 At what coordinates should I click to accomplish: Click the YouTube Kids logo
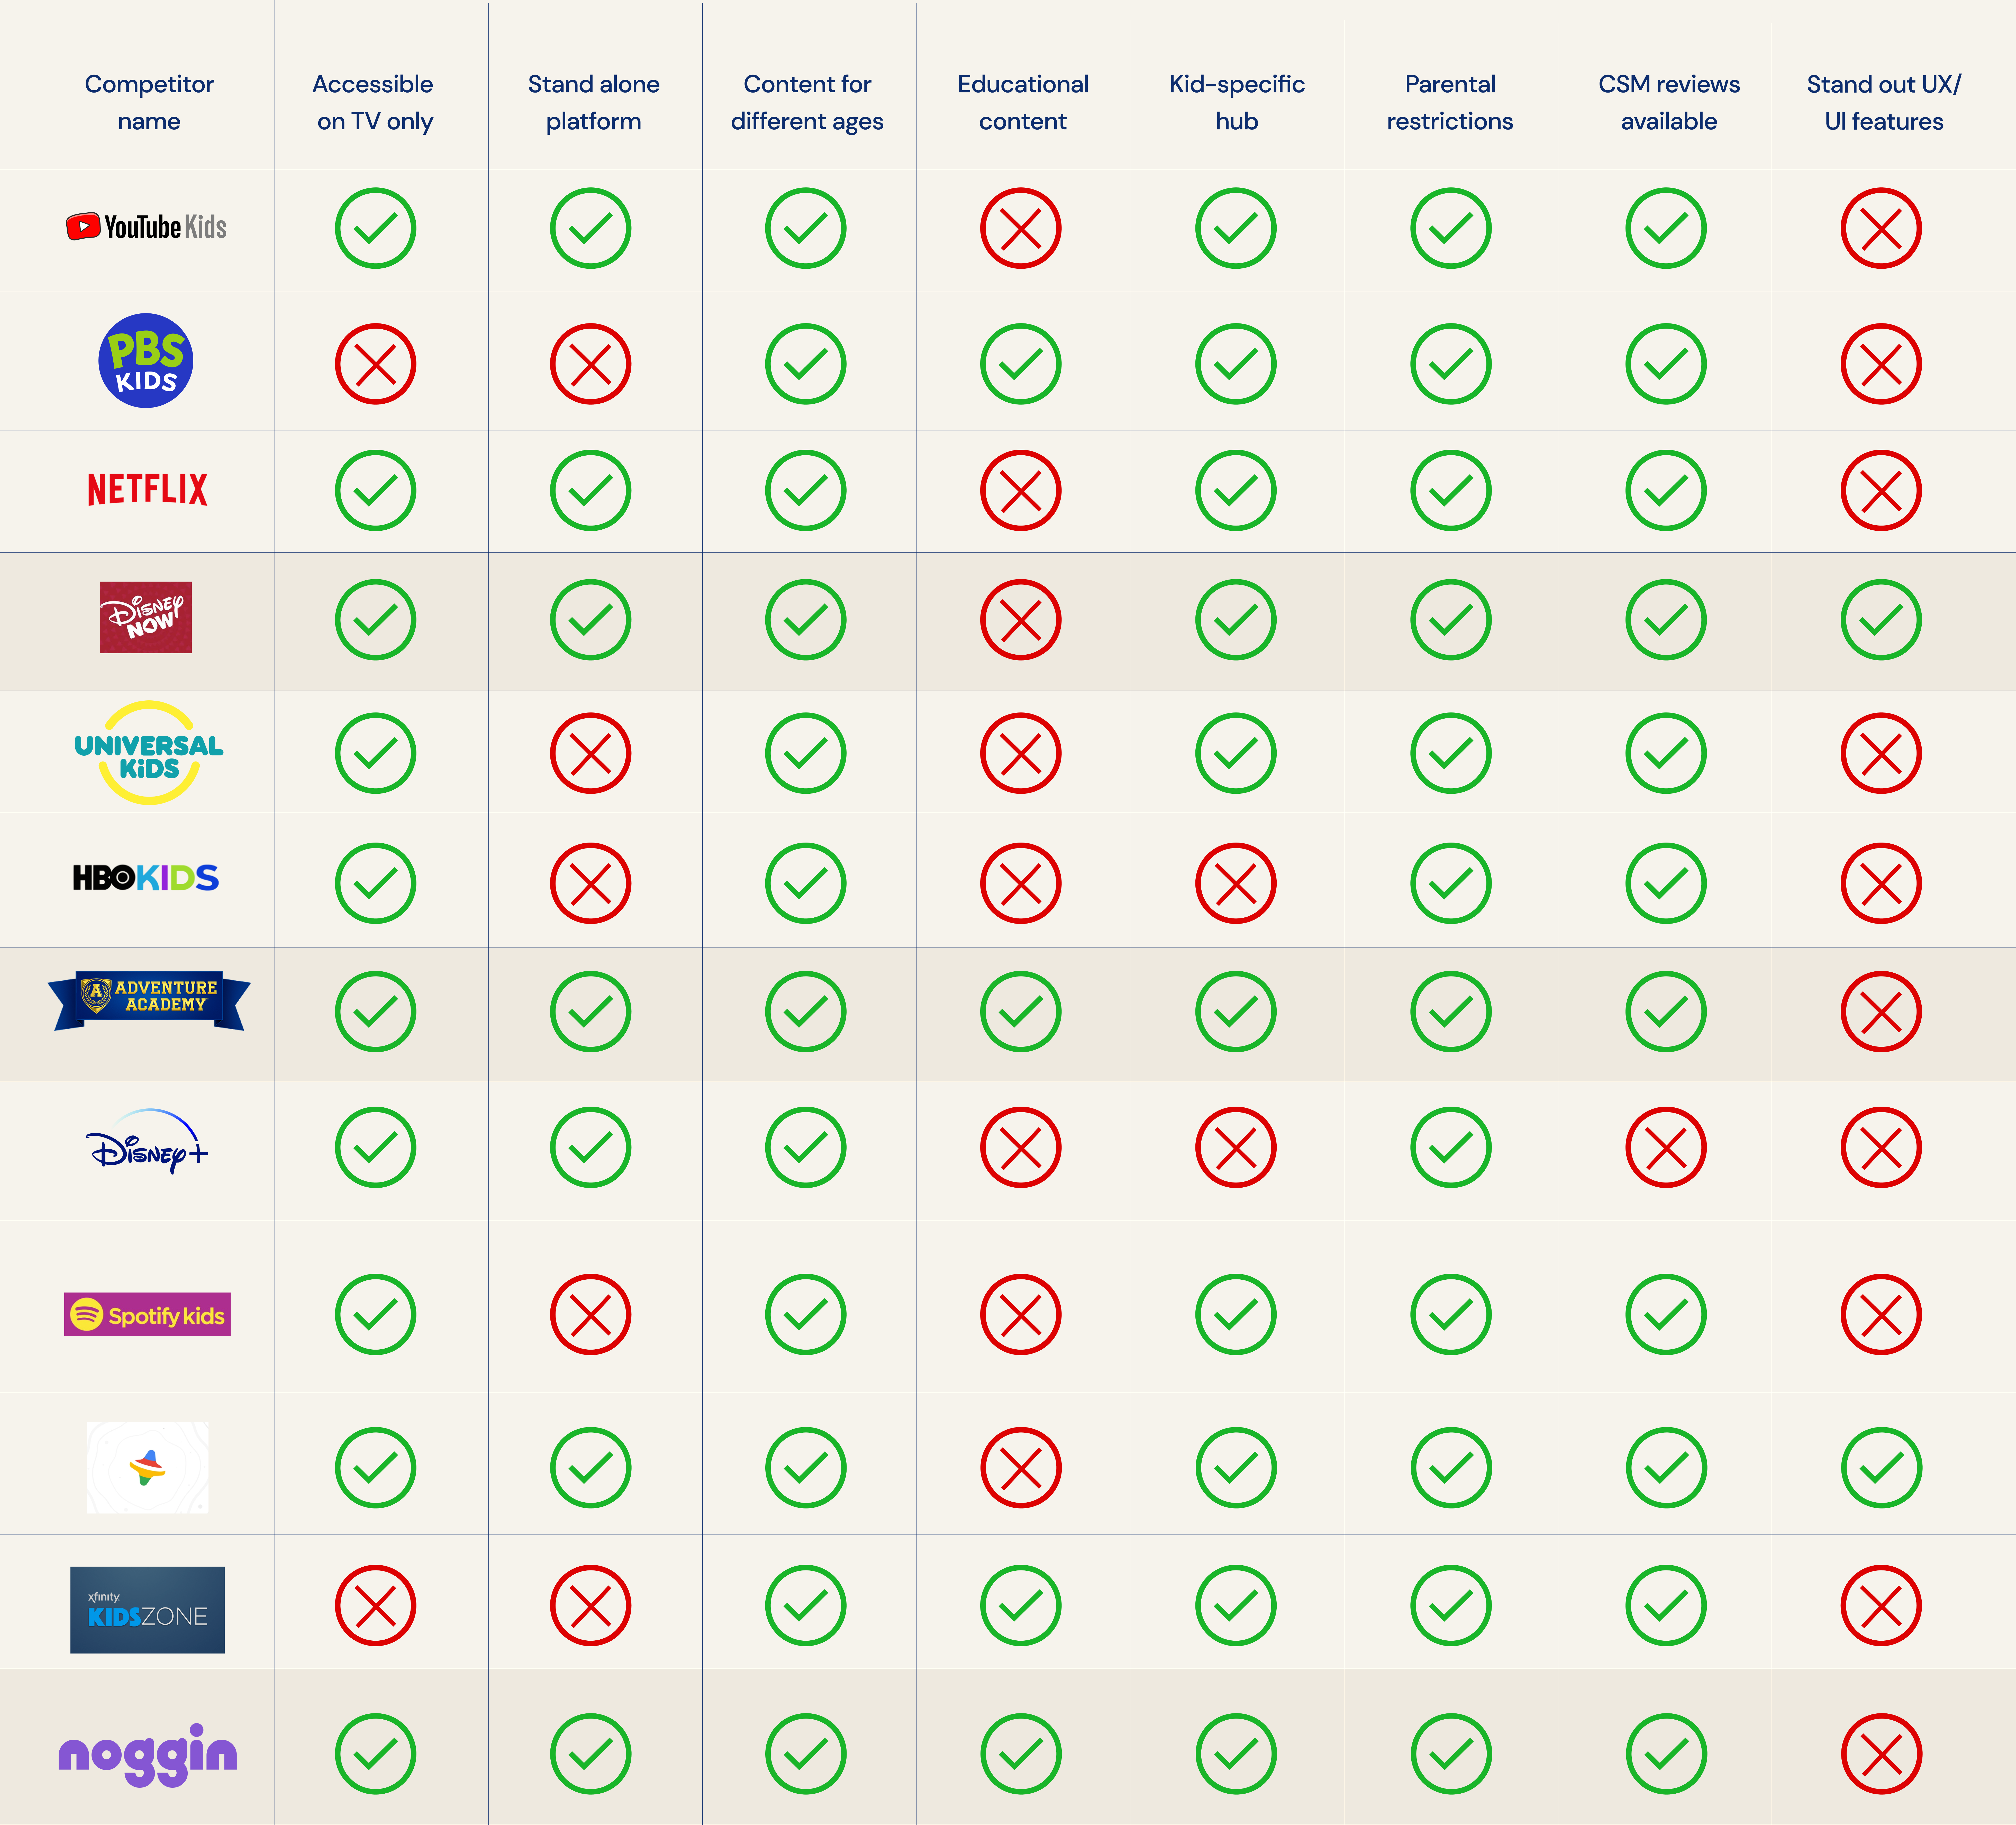point(146,227)
